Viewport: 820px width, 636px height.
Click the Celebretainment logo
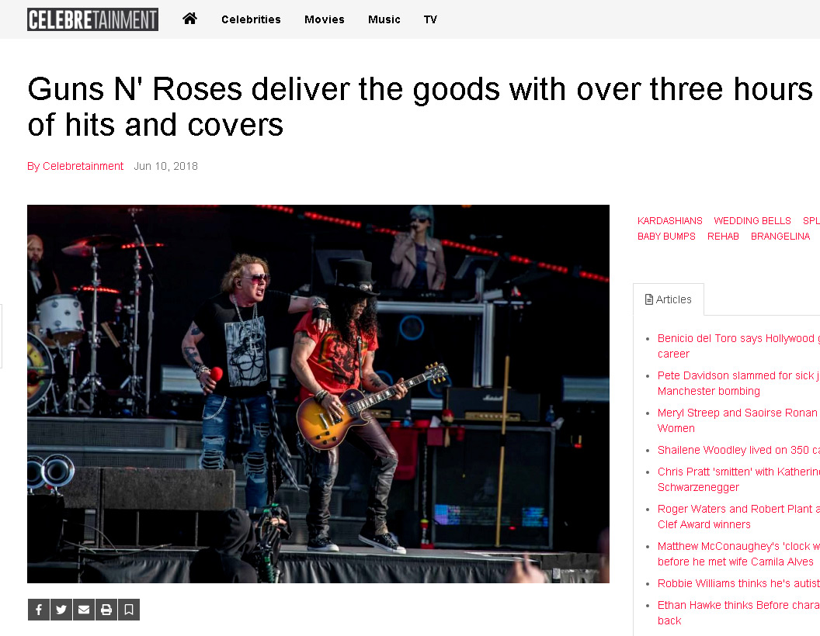92,19
